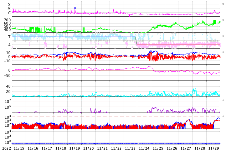Click the '10^0' axis label on the bottom panel
Image resolution: width=226 pixels, height=151 pixels.
click(8, 142)
